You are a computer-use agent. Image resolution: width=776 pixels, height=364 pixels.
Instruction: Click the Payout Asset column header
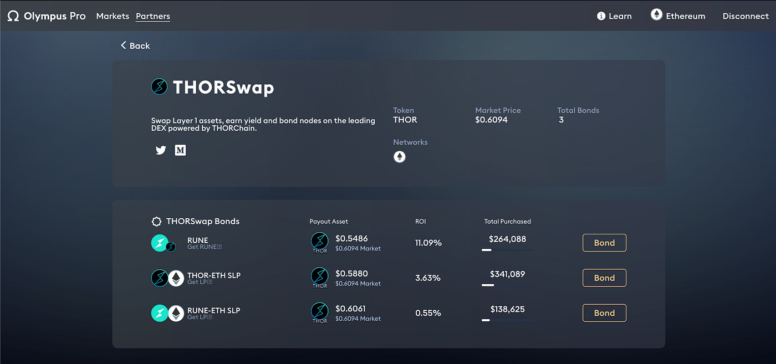pos(329,222)
